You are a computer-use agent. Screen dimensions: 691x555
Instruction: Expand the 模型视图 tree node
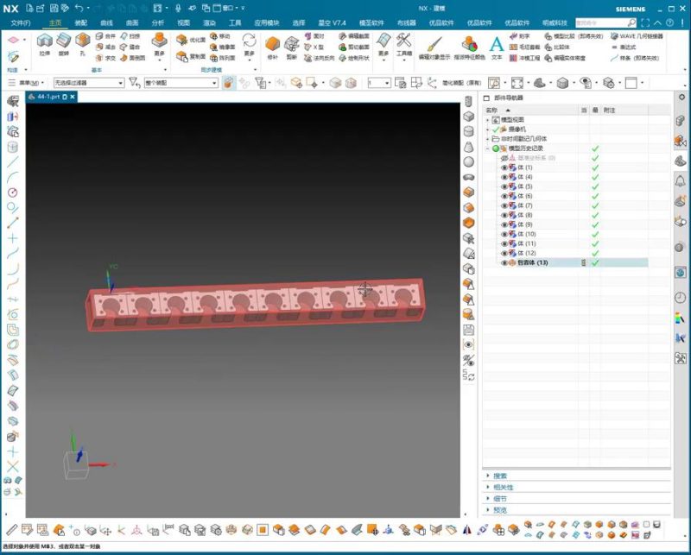(487, 120)
